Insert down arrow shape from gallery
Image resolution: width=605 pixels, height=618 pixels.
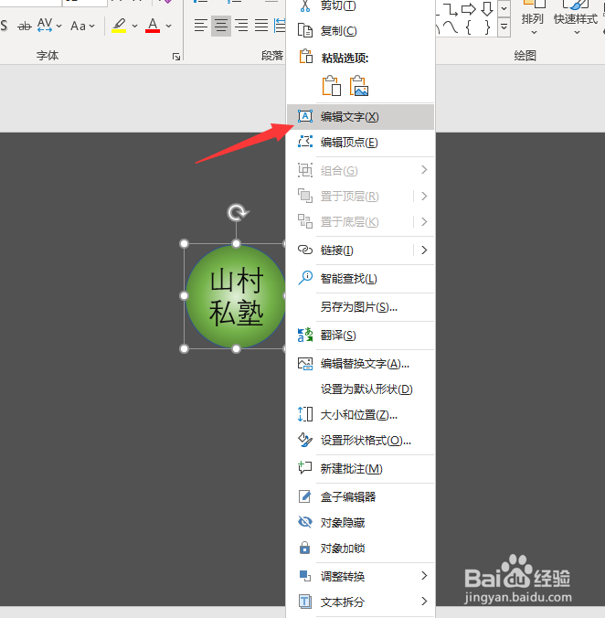pyautogui.click(x=487, y=9)
